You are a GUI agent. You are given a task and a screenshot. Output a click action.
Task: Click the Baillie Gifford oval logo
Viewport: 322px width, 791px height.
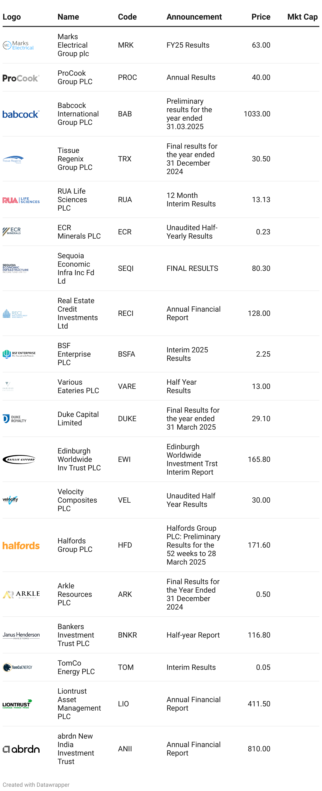(x=19, y=459)
